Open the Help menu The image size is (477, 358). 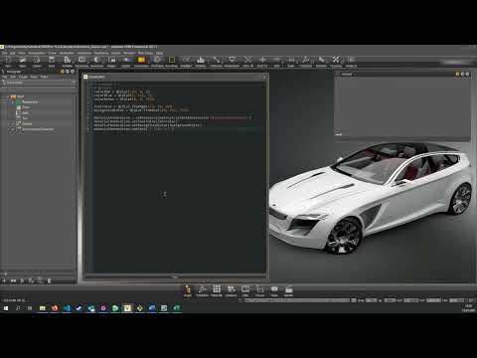pyautogui.click(x=159, y=53)
